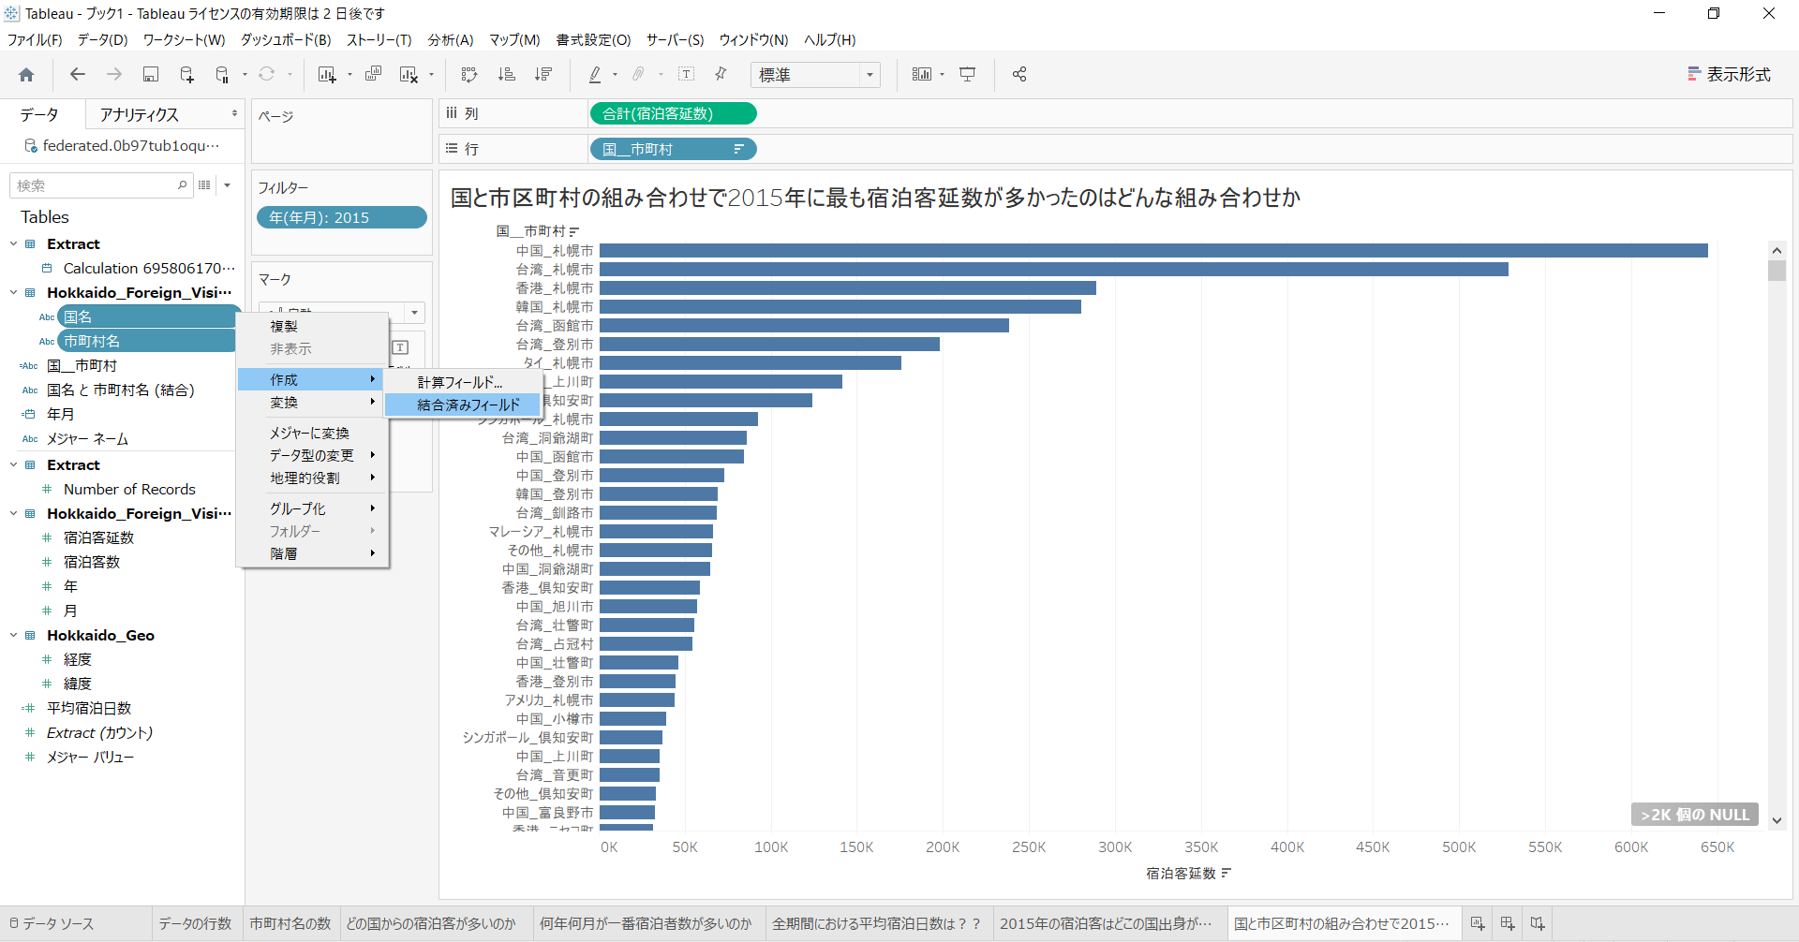The image size is (1799, 942).
Task: Click the new dashboard tab icon at bottom
Action: (1508, 923)
